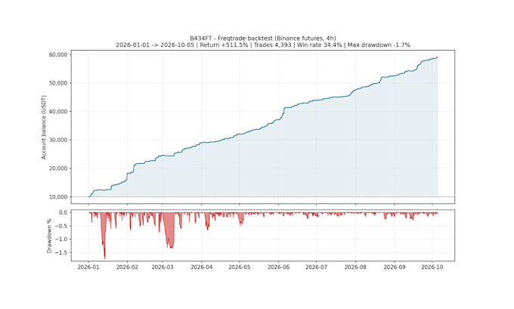Screen dimensions: 514x309
Task: Click the -1.0 drawdown tick label
Action: click(61, 239)
